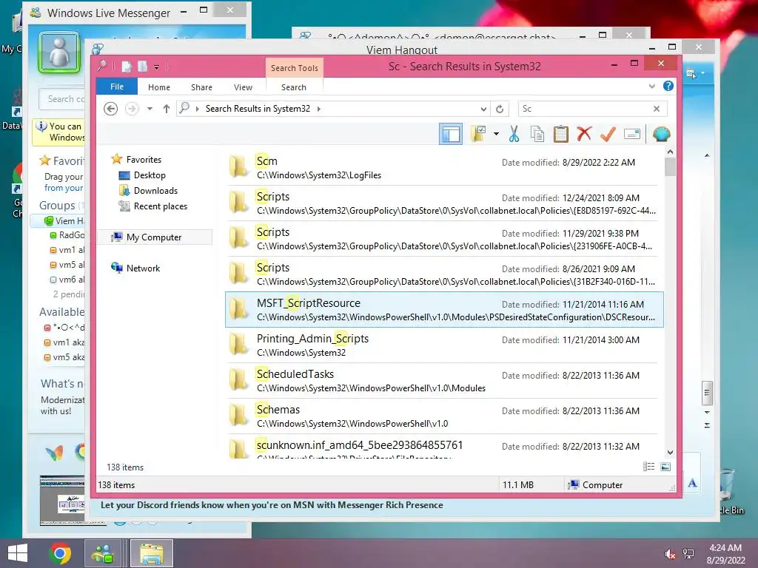Expand address bar history dropdown
Image resolution: width=758 pixels, height=568 pixels.
(483, 109)
